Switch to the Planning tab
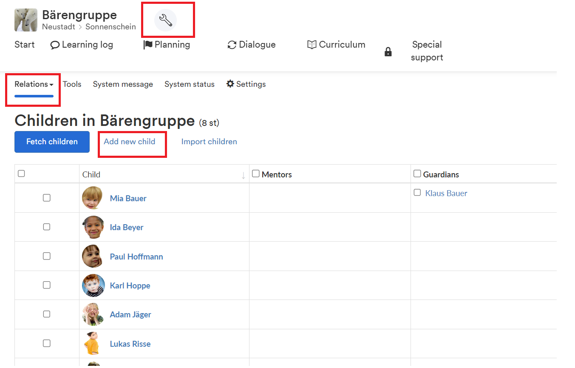575x368 pixels. (167, 45)
